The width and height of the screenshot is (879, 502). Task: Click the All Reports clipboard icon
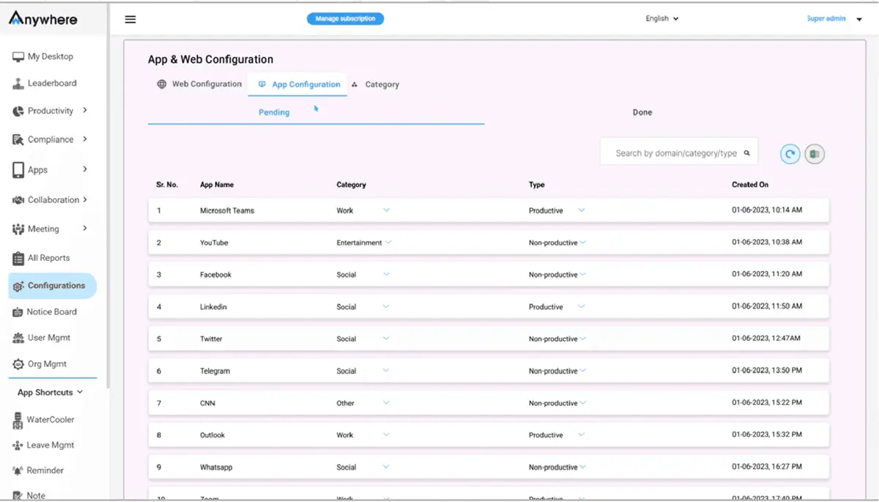click(18, 258)
